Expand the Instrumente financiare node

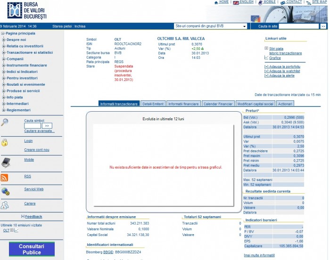click(x=4, y=65)
